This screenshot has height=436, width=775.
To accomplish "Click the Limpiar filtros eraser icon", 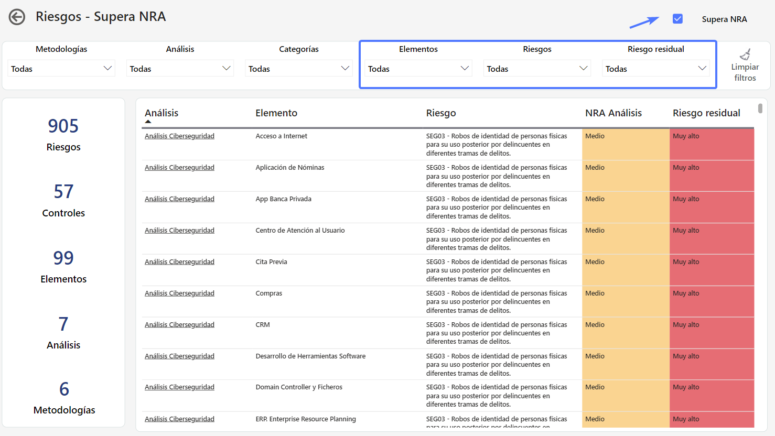I will [745, 54].
